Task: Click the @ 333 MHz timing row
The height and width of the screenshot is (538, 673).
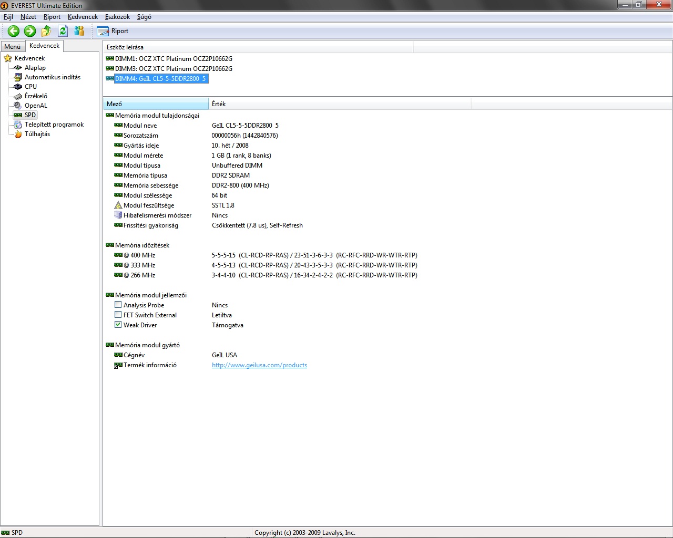Action: (266, 265)
